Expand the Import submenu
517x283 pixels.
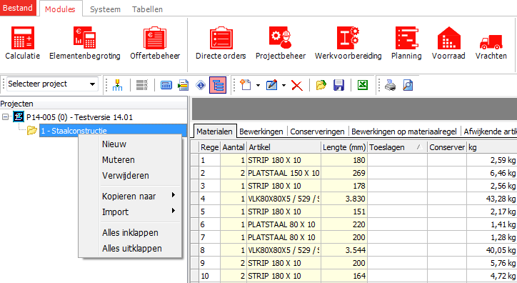click(130, 212)
